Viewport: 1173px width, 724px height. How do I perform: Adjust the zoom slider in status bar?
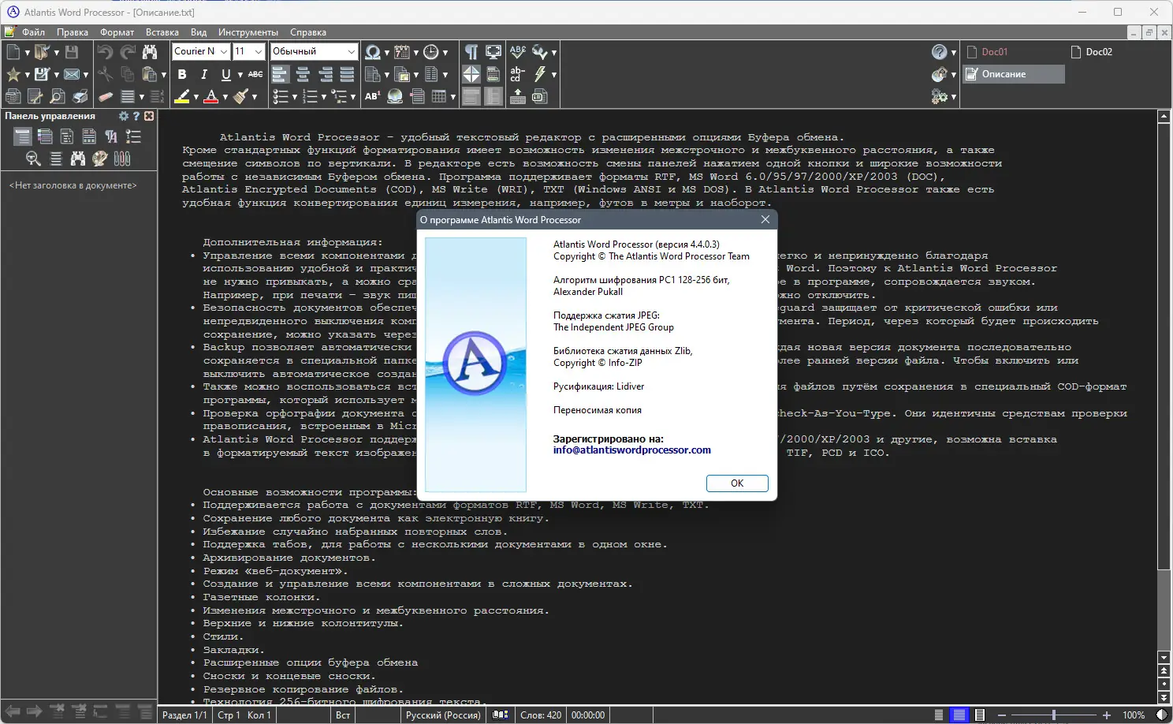tap(1054, 715)
